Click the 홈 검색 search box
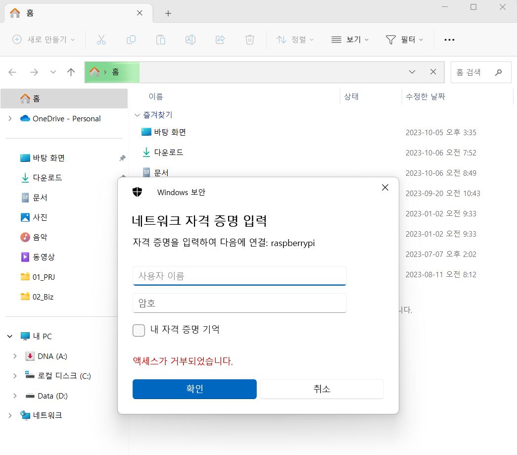 pos(481,72)
